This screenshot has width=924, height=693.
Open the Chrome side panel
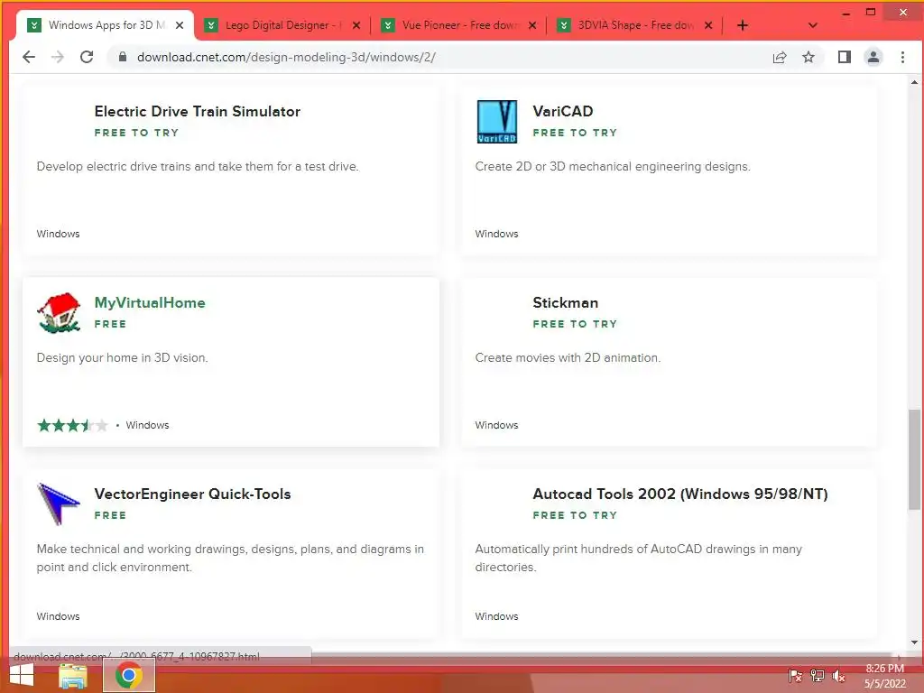click(x=844, y=57)
